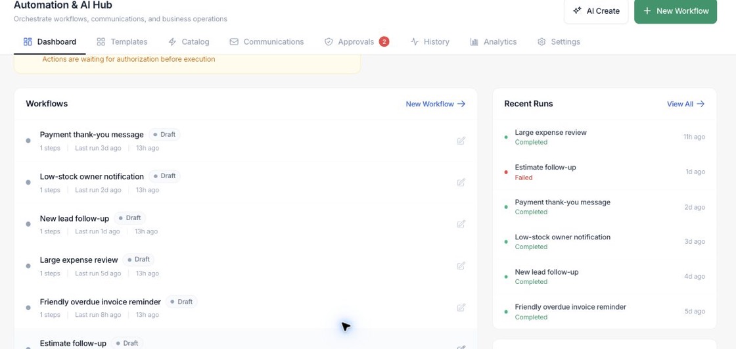This screenshot has height=349, width=736.
Task: Open failed Estimate follow-up run
Action: pyautogui.click(x=604, y=172)
